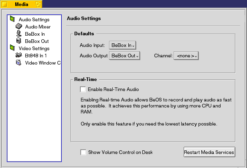Click the Bt848 In 1 camera icon

(19, 55)
